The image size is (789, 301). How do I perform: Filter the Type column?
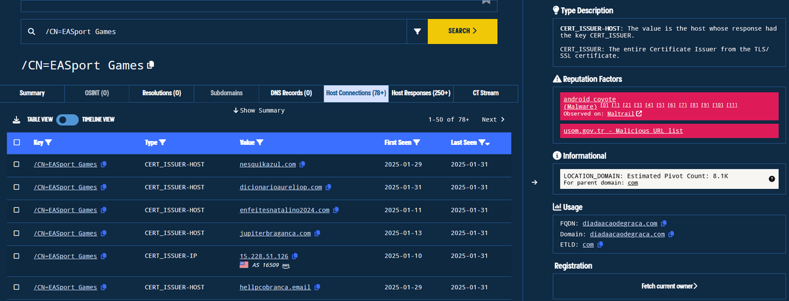tap(162, 142)
